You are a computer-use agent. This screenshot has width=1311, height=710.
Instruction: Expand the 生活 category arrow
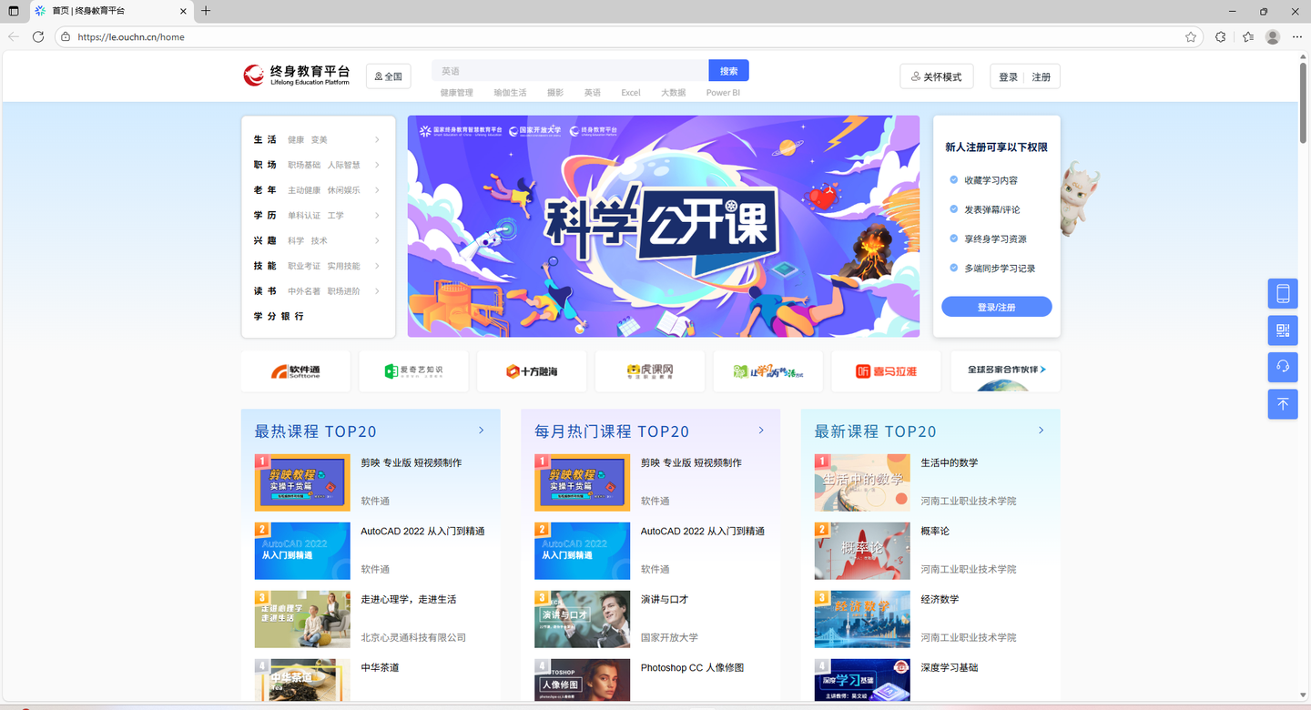click(x=377, y=139)
